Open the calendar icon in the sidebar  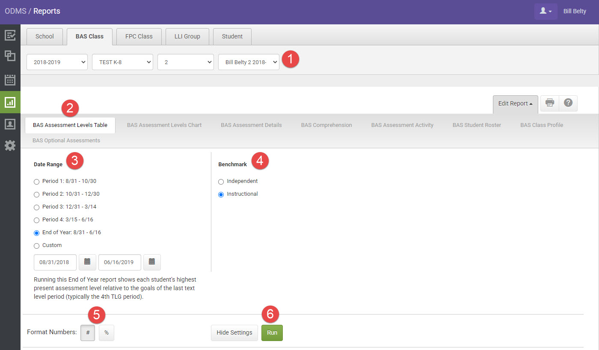click(x=10, y=79)
